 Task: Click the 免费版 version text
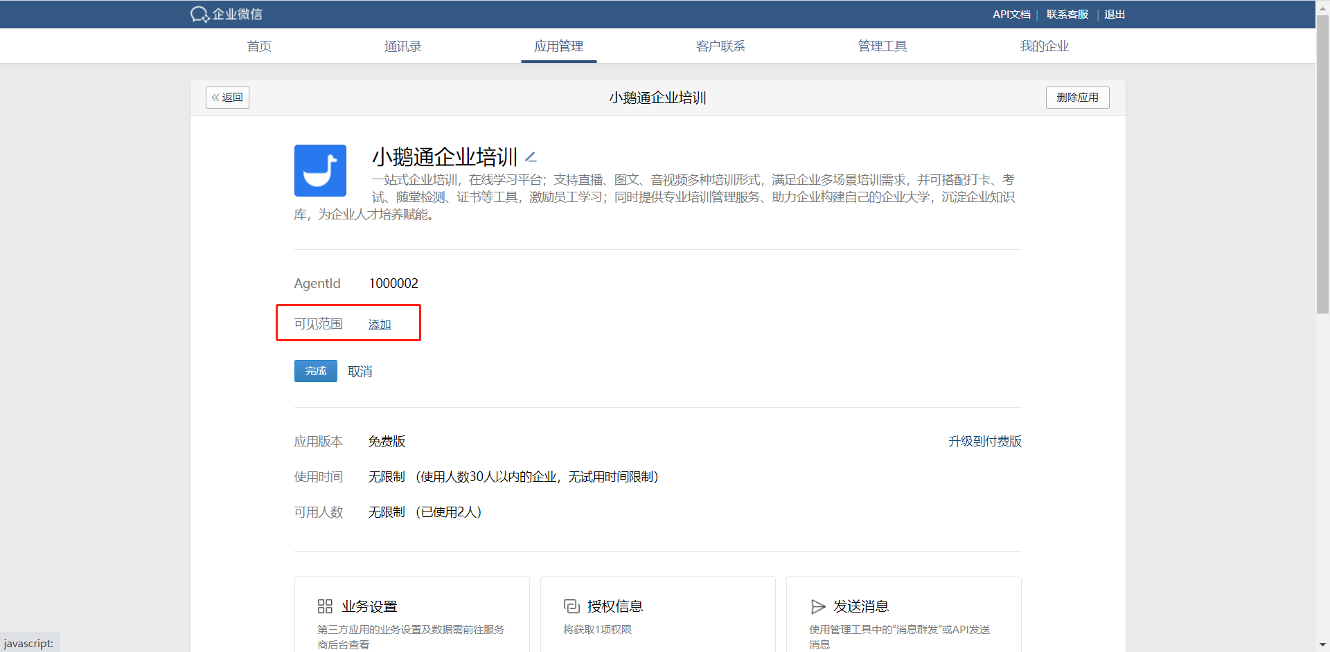click(x=387, y=442)
